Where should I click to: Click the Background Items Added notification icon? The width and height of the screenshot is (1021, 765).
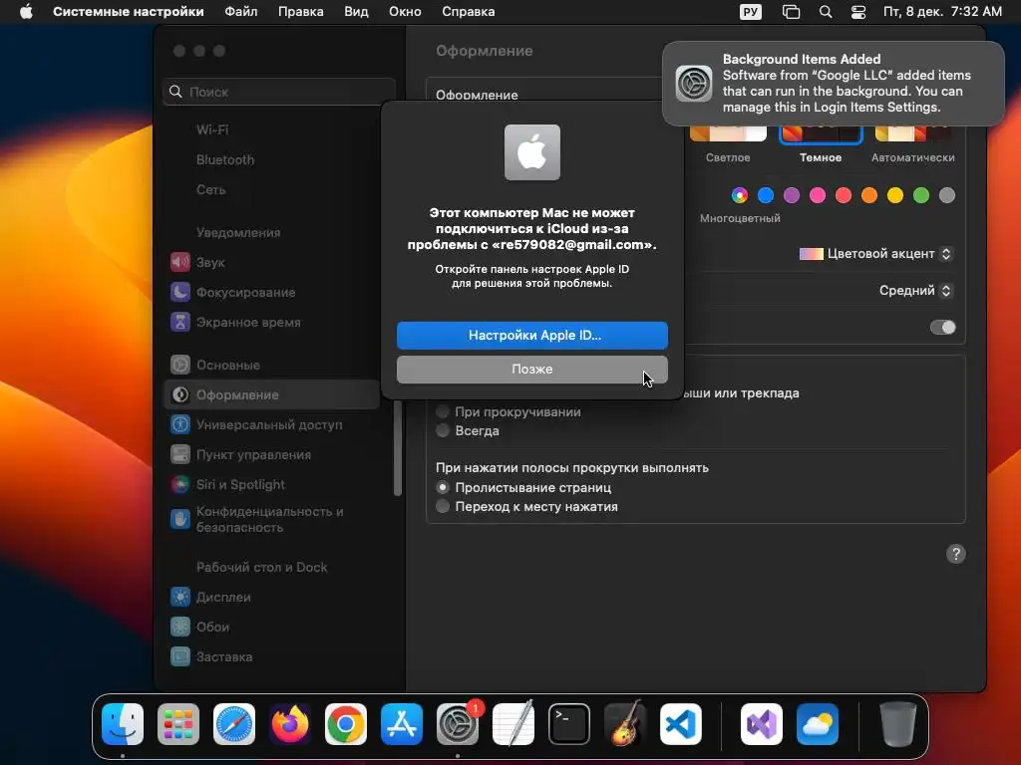click(x=694, y=84)
